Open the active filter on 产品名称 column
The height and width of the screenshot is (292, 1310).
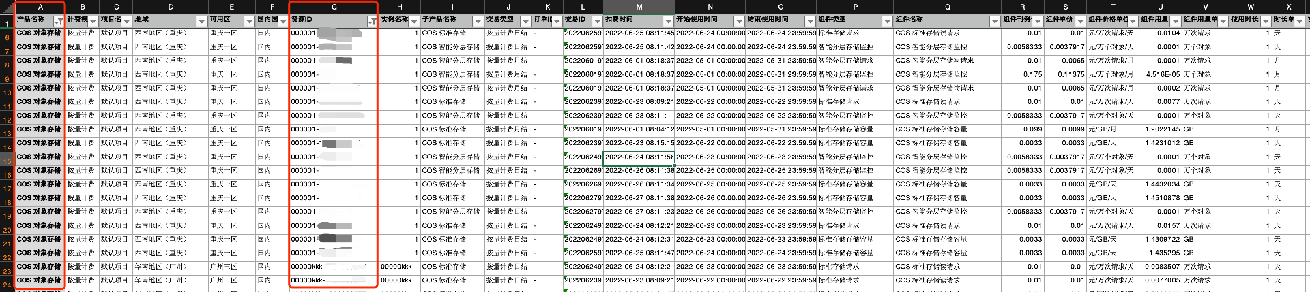pyautogui.click(x=59, y=22)
